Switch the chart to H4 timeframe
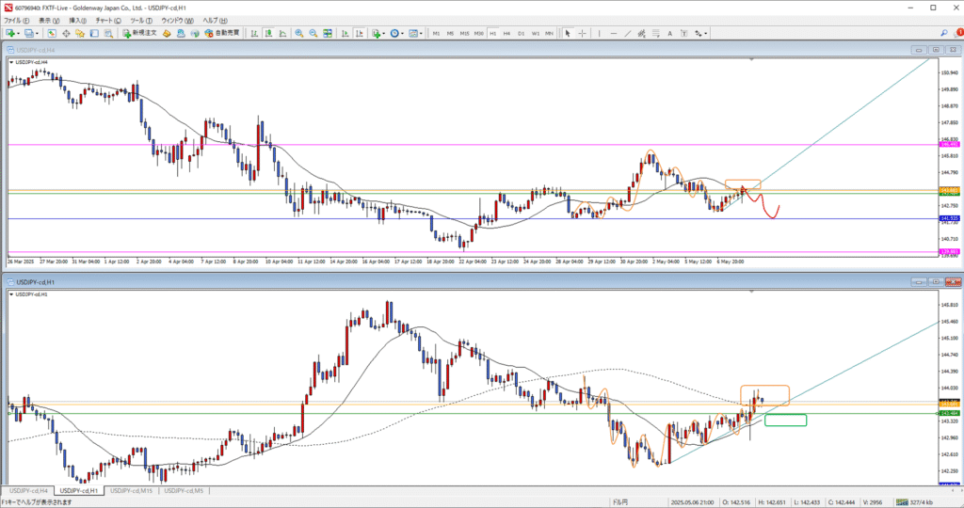Image resolution: width=964 pixels, height=508 pixels. coord(506,33)
